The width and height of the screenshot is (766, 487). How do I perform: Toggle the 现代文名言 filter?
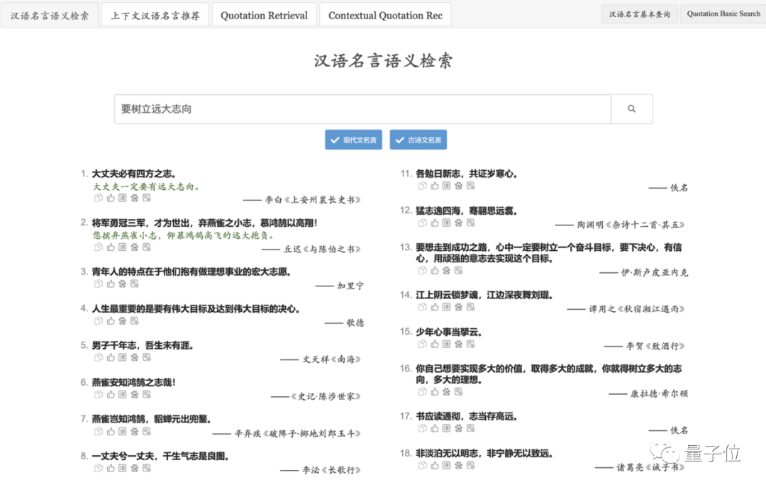tap(353, 140)
